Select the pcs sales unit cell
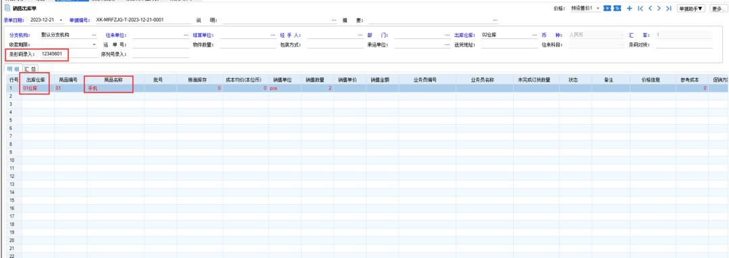Viewport: 729px width, 258px height. (x=285, y=88)
